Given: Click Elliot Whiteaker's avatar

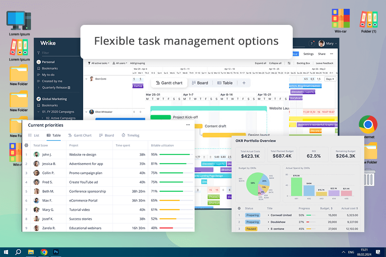Looking at the screenshot, I should tap(92, 112).
